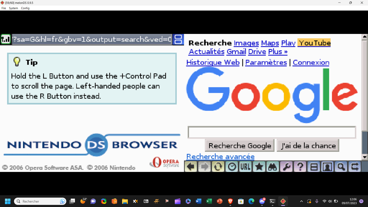Open the Excel icon in the taskbar
The width and height of the screenshot is (368, 207).
pos(209,201)
